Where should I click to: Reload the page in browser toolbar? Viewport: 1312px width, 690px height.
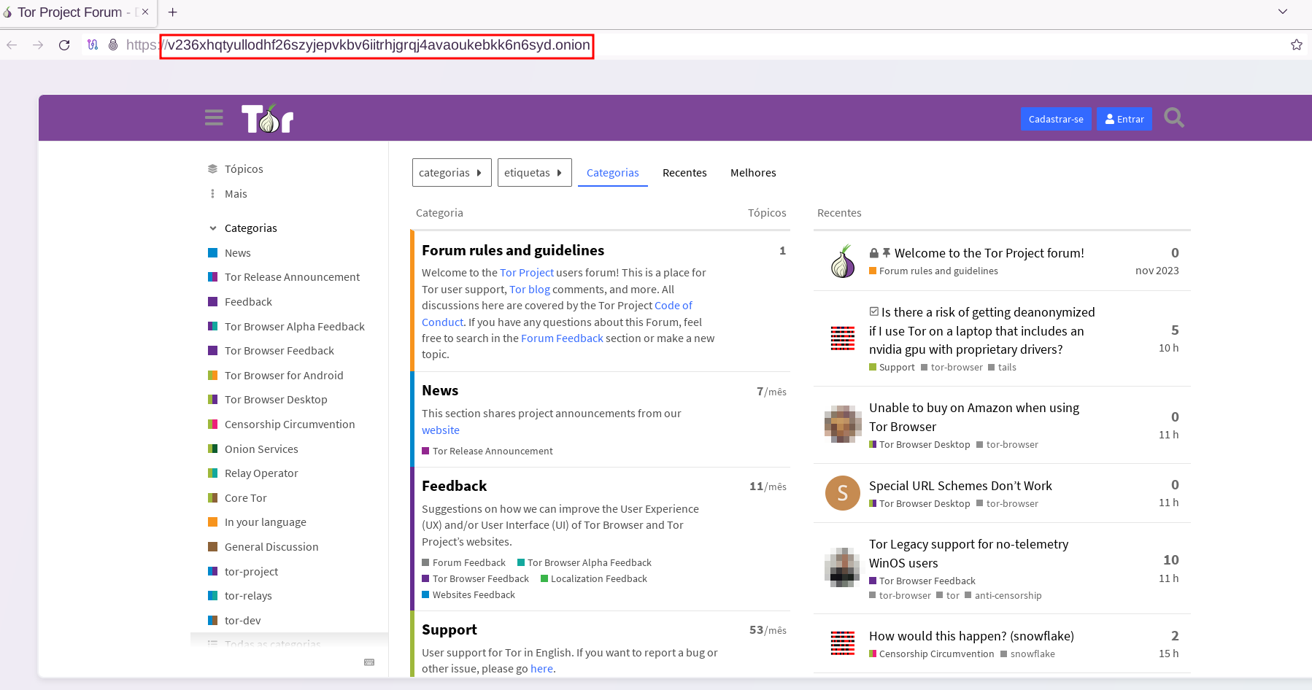pos(64,45)
